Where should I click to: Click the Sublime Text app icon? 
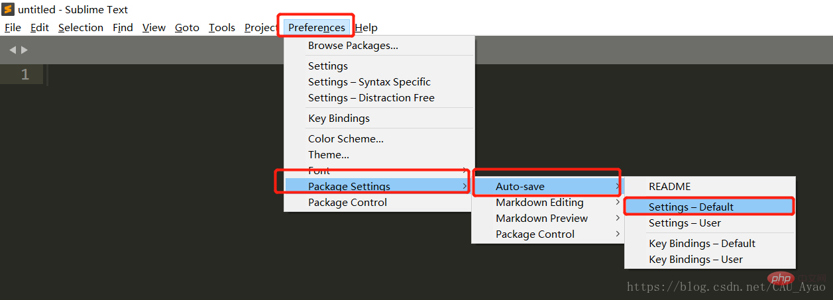[9, 9]
